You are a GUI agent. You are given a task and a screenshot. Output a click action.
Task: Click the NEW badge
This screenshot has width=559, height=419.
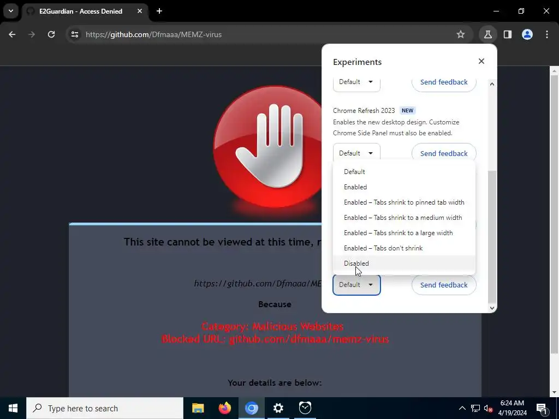coord(407,110)
